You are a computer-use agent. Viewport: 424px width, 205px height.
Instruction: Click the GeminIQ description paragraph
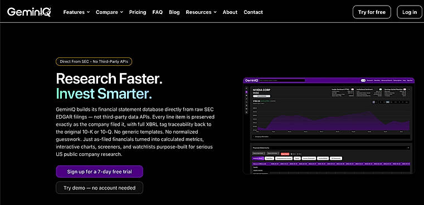135,132
